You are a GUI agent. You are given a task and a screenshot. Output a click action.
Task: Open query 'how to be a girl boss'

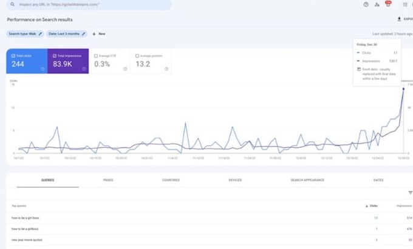tap(26, 218)
